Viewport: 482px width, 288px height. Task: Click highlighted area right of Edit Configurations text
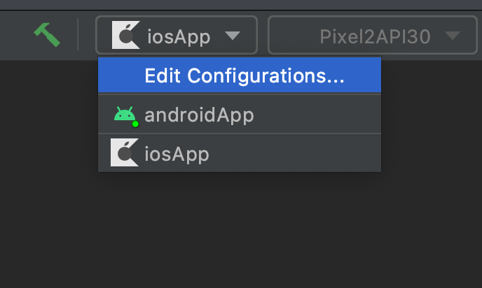(x=363, y=75)
